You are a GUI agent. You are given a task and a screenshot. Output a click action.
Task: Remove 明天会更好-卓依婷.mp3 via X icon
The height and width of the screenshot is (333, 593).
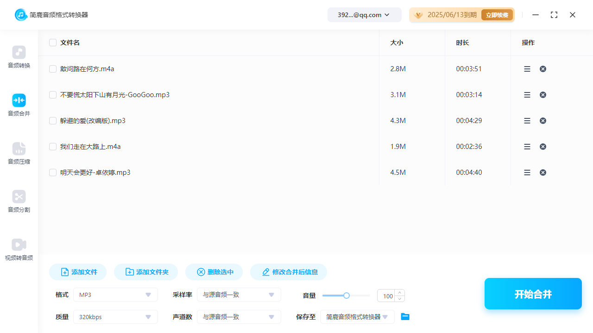point(543,172)
